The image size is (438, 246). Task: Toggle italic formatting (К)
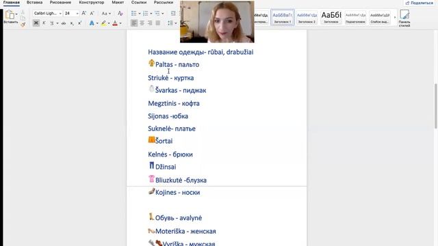[x=44, y=23]
